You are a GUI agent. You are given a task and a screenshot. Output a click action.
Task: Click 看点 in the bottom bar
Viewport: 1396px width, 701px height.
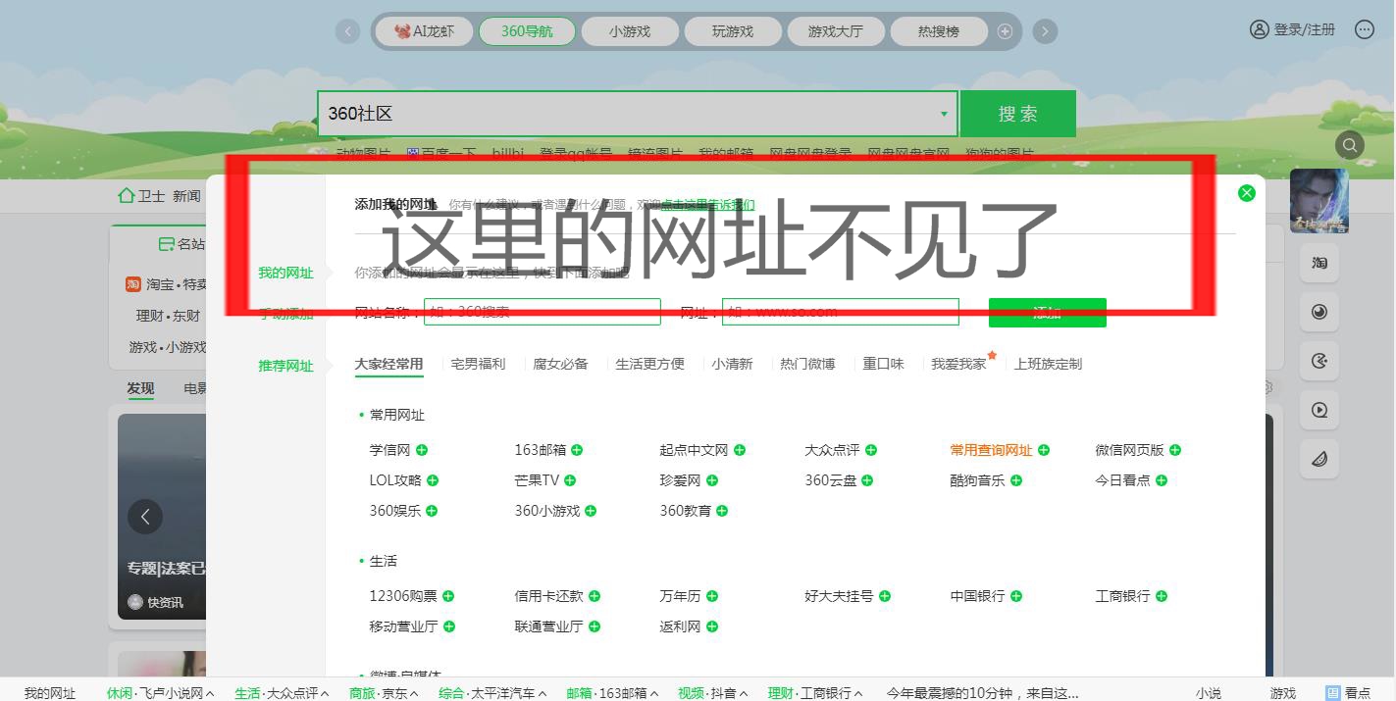pyautogui.click(x=1348, y=693)
